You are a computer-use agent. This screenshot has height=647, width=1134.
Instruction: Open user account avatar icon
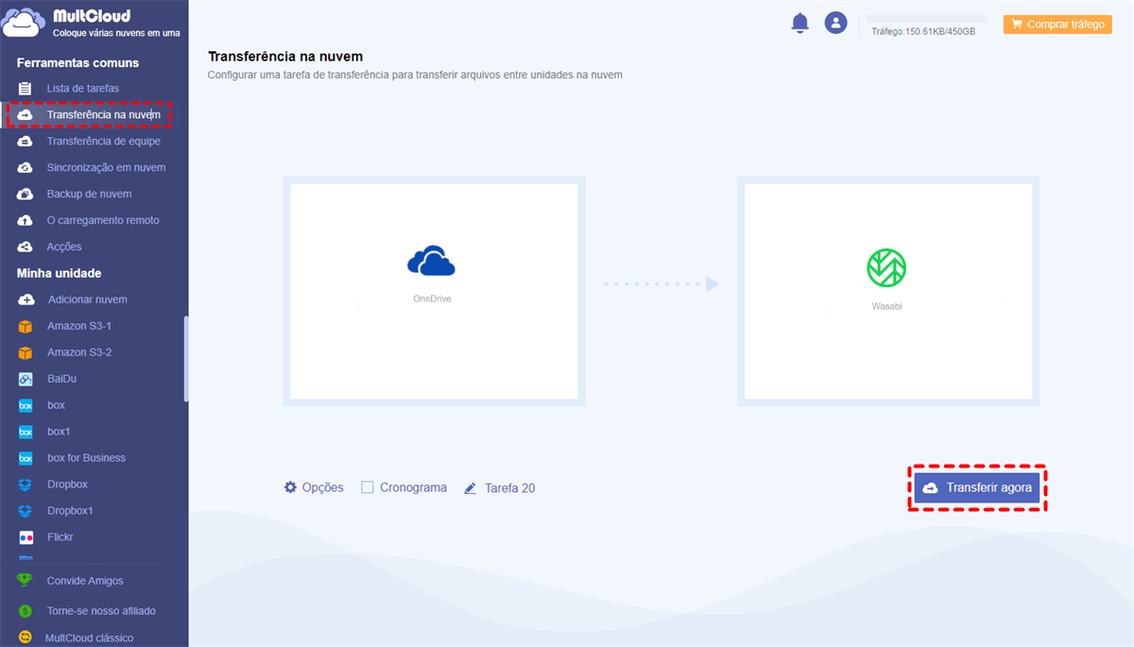835,23
